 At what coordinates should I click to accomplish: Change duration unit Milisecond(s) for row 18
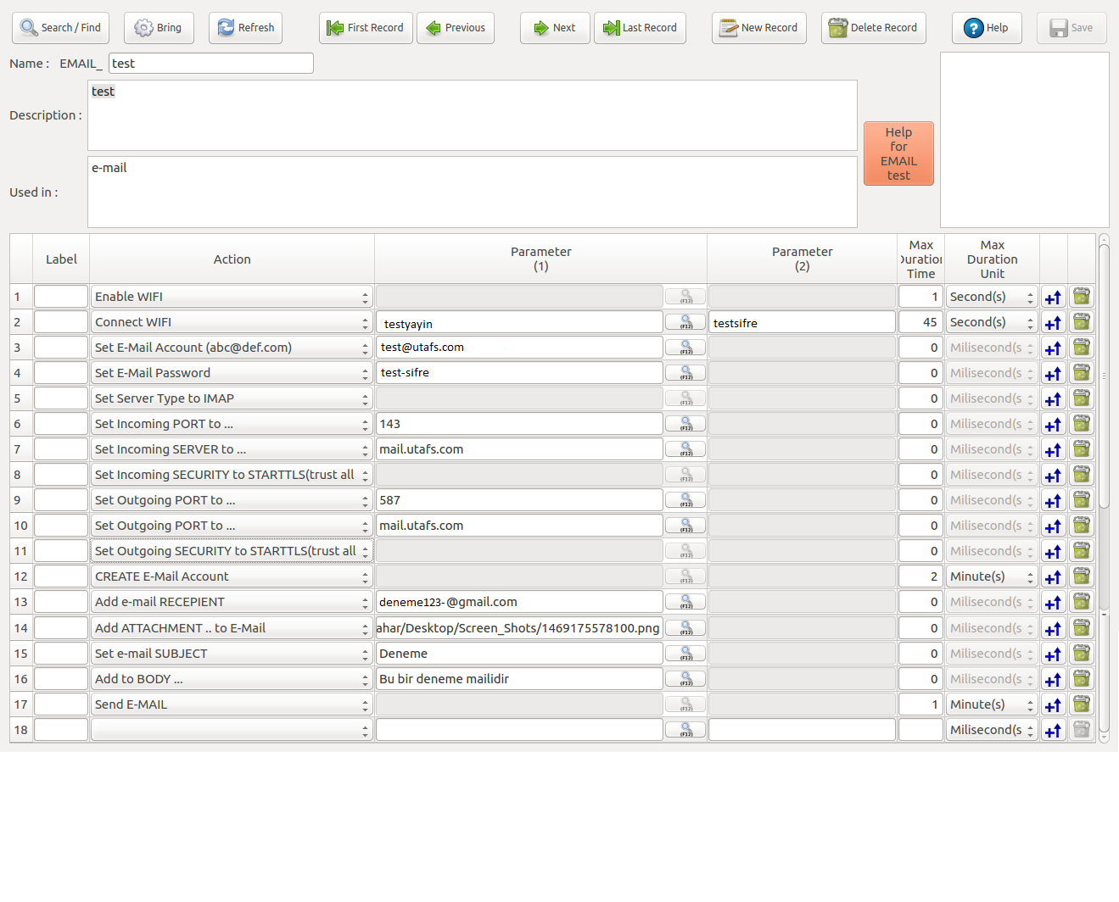click(x=992, y=730)
